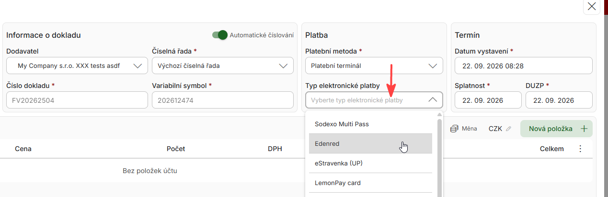608x197 pixels.
Task: Click the Variabilní symbol field
Action: (x=223, y=100)
